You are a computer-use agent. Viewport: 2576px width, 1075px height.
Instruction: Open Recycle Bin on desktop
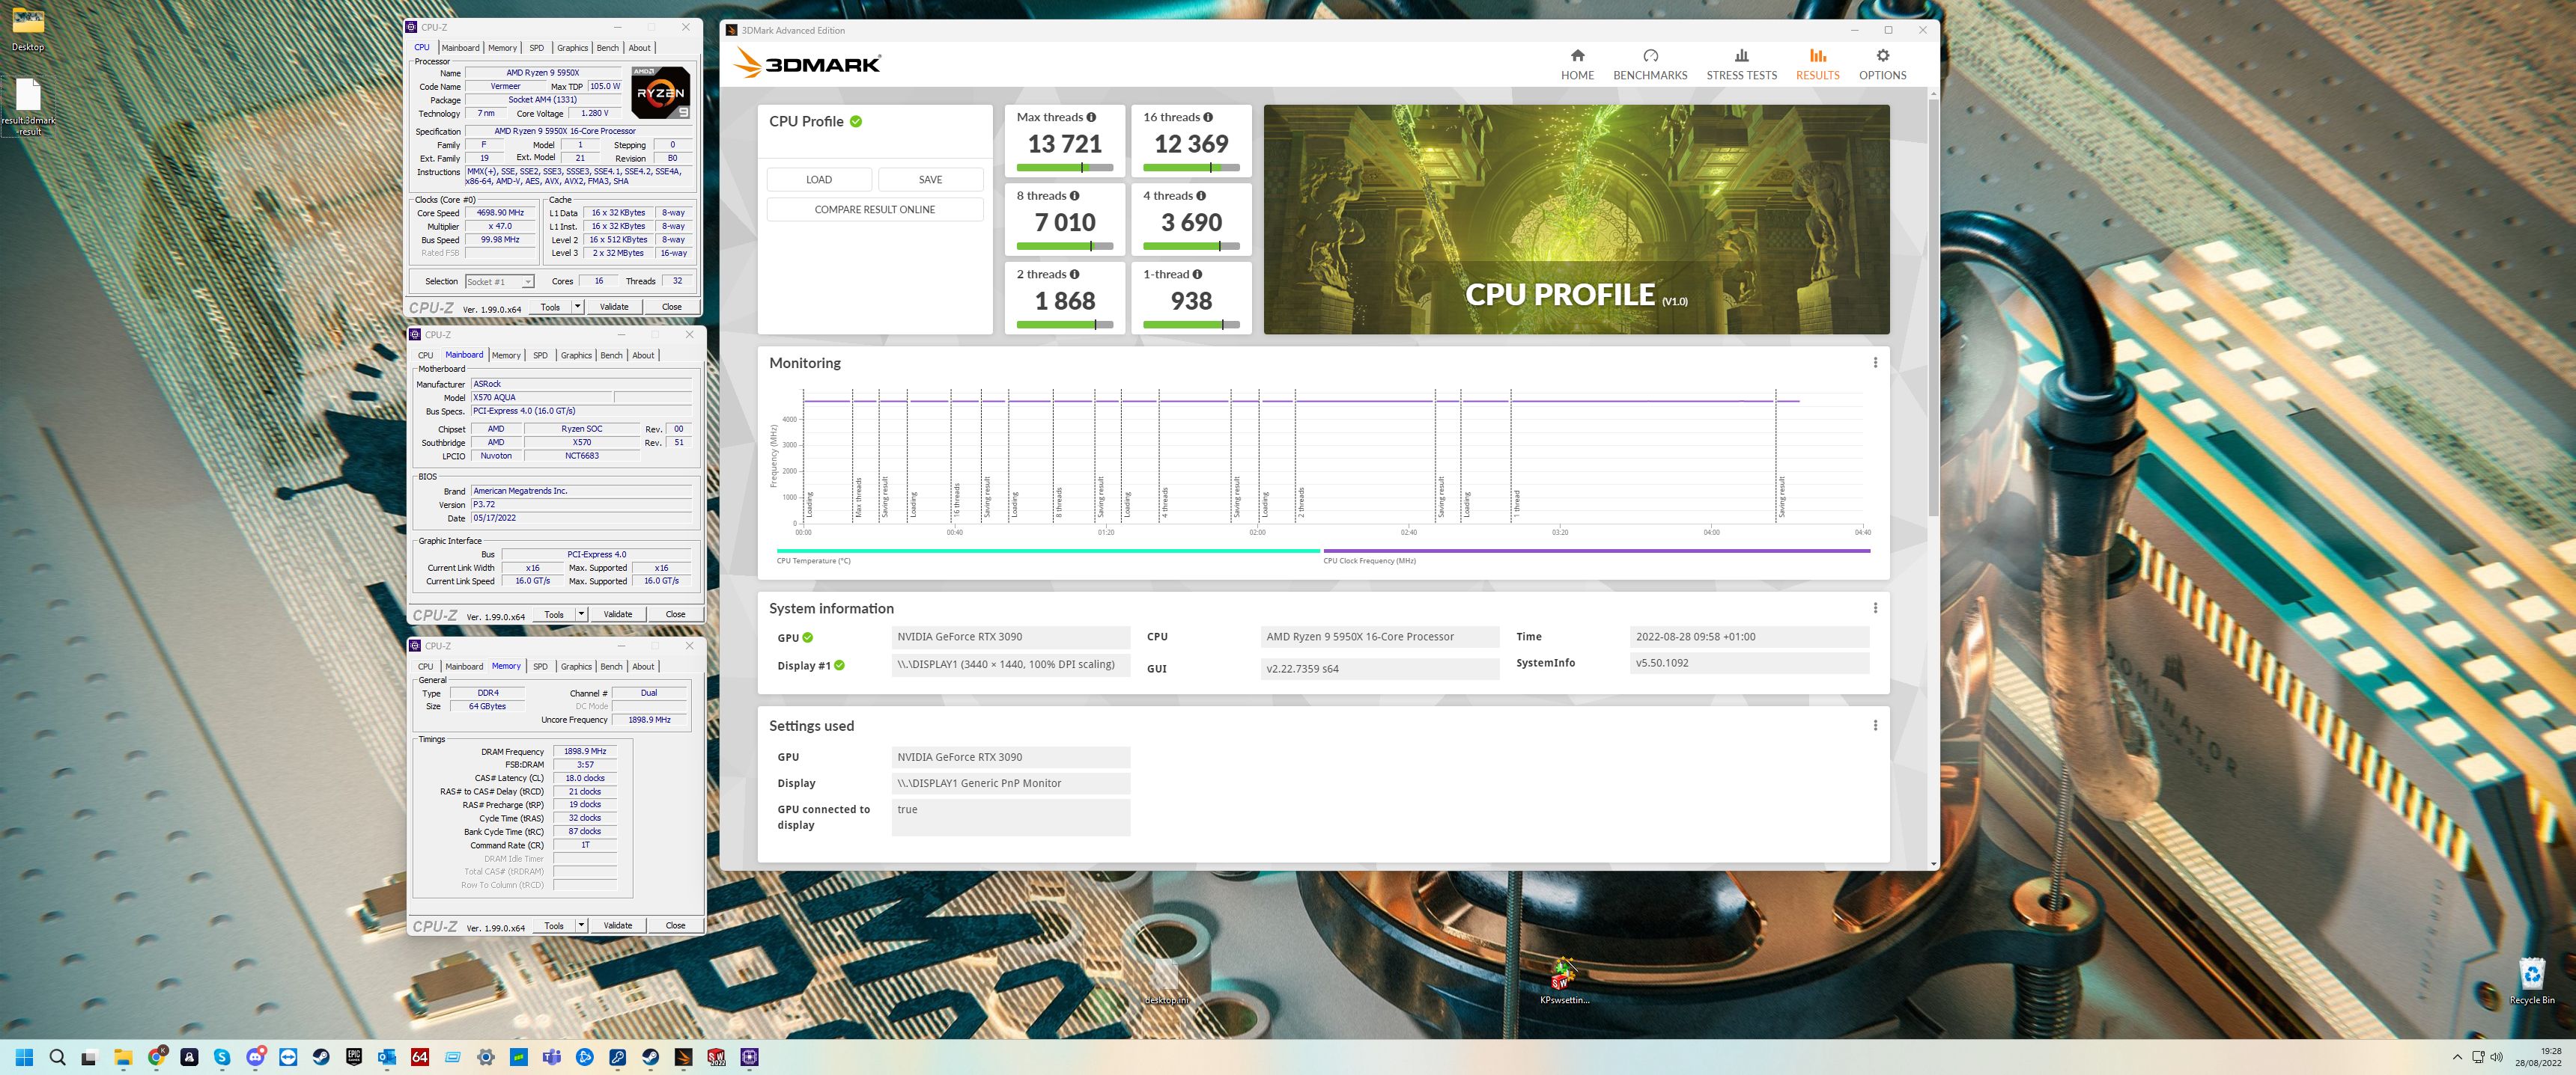pos(2531,980)
